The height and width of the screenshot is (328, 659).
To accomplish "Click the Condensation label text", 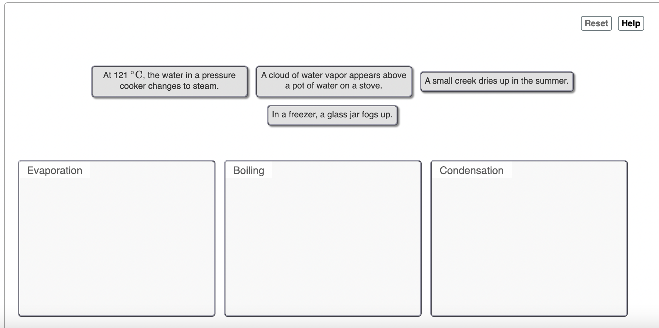I will pyautogui.click(x=471, y=170).
